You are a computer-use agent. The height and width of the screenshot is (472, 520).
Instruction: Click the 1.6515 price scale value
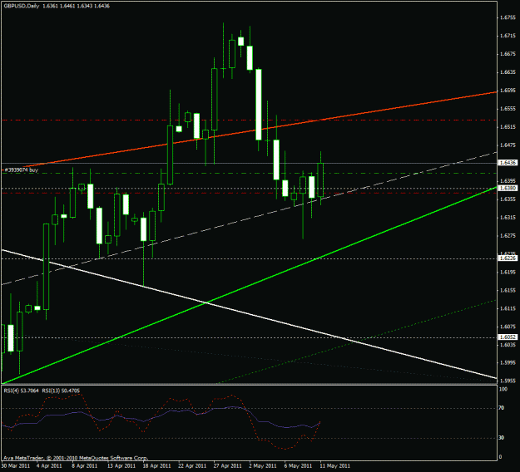click(508, 127)
